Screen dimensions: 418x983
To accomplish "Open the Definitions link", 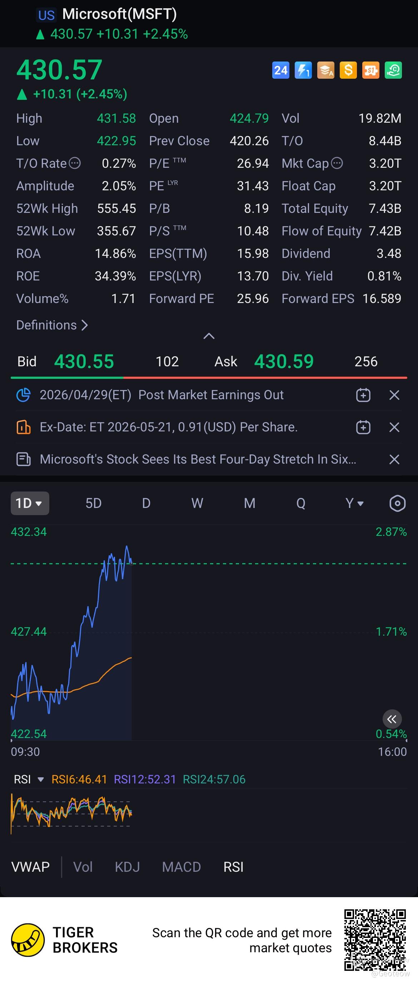I will click(52, 325).
